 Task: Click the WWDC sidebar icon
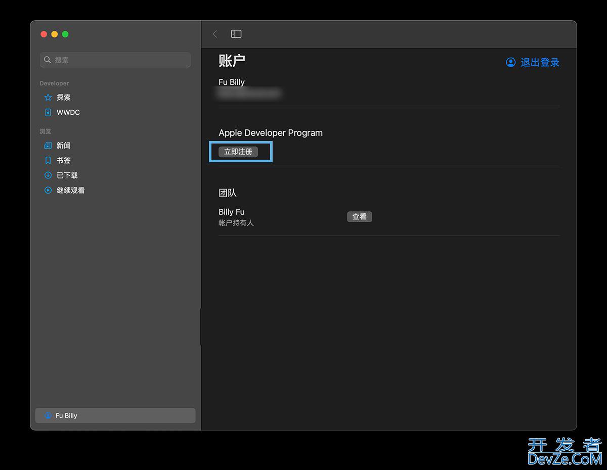point(48,112)
